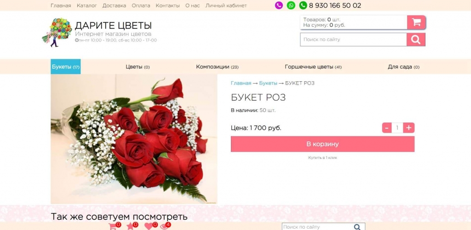The image size is (471, 230).
Task: Select the Букеты category tab
Action: 65,67
